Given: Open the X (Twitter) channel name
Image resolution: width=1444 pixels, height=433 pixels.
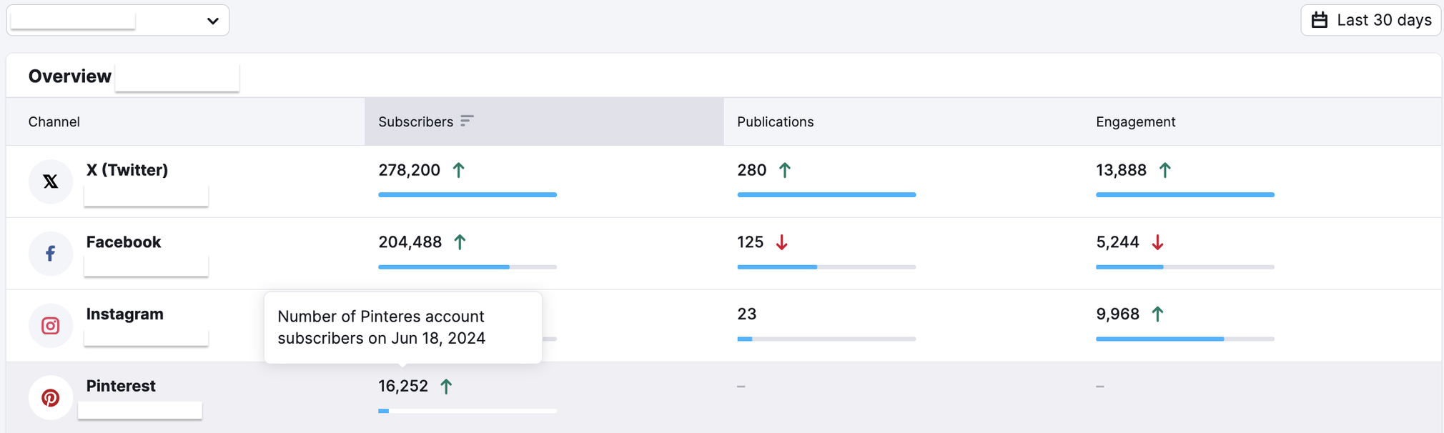Looking at the screenshot, I should click(x=127, y=170).
